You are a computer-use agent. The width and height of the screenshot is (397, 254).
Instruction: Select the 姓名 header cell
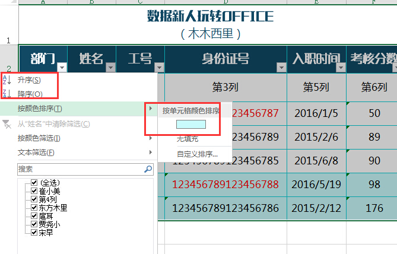[x=91, y=59]
